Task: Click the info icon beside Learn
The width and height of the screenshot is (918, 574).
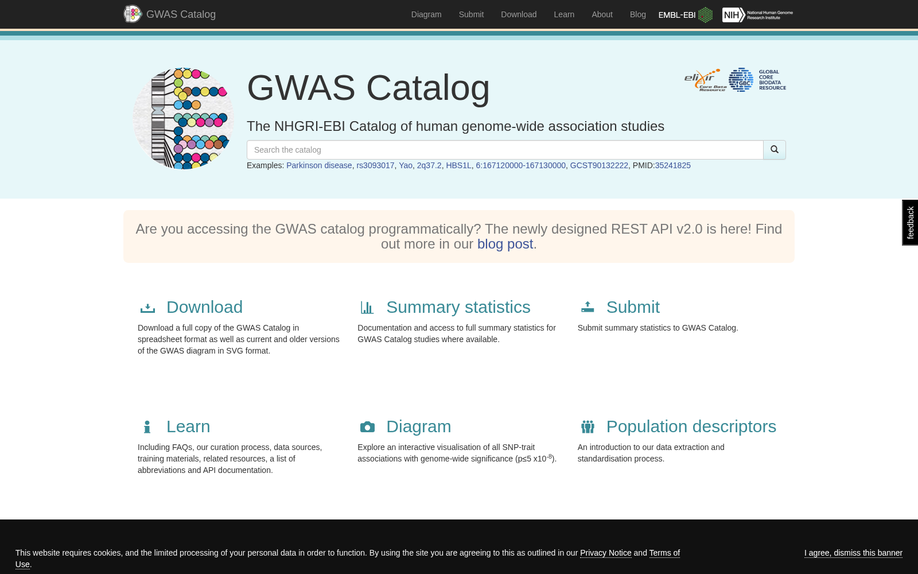Action: pos(147,427)
